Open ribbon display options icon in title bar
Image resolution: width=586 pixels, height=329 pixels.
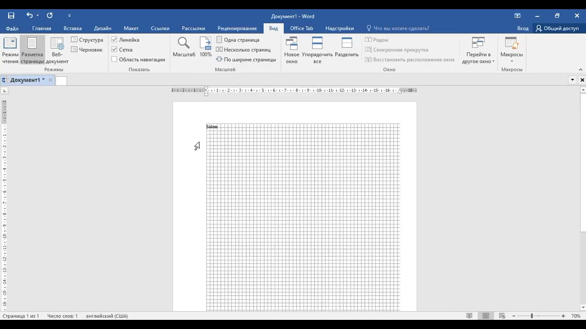tap(517, 16)
